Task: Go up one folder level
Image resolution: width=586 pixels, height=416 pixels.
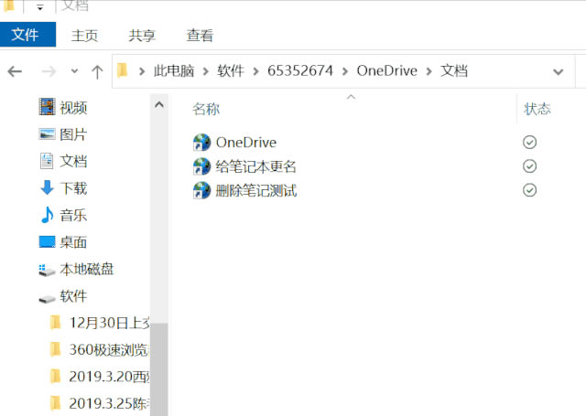Action: [97, 71]
